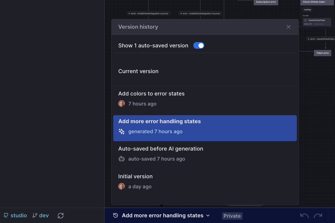Select the "Initial version" entry
The height and width of the screenshot is (223, 335).
[x=135, y=176]
